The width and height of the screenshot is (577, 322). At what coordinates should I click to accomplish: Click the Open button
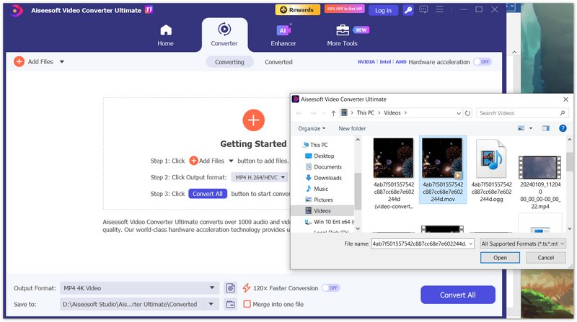500,258
